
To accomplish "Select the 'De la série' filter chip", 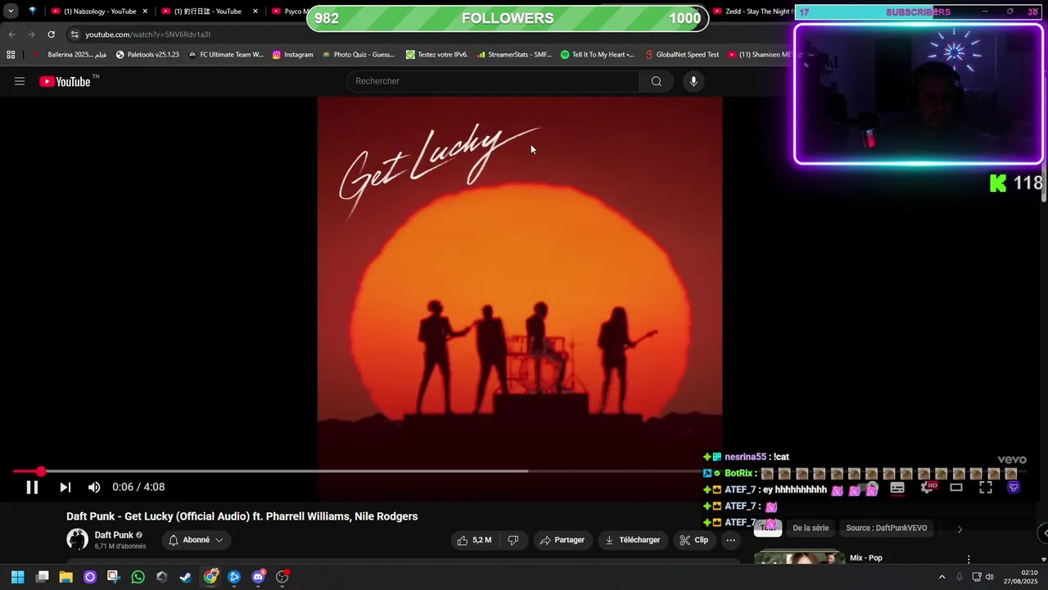I will [x=811, y=529].
